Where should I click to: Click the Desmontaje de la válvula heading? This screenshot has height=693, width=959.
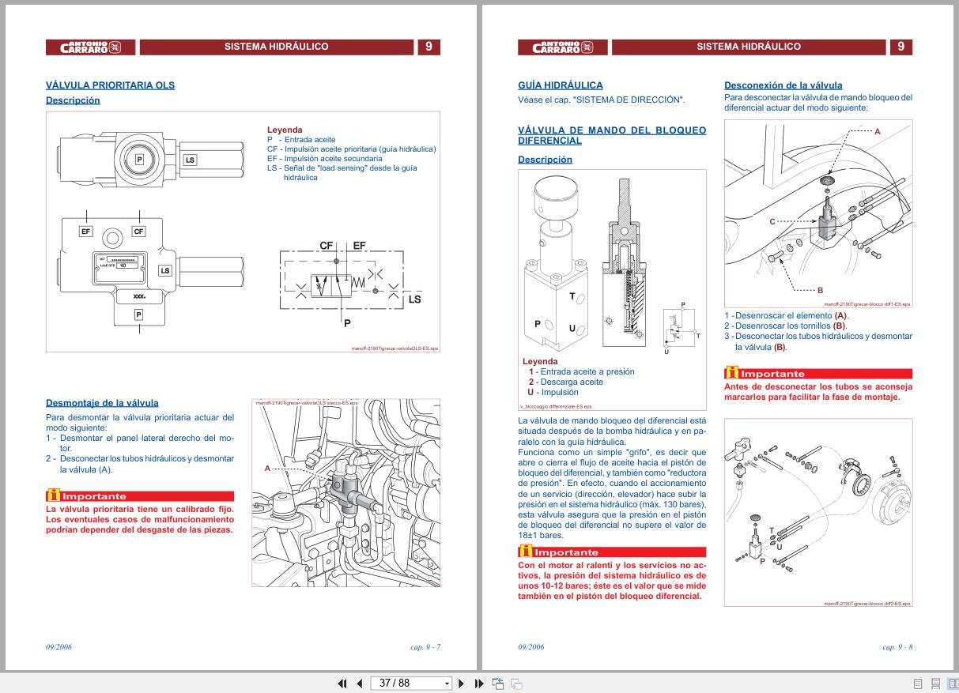(102, 403)
